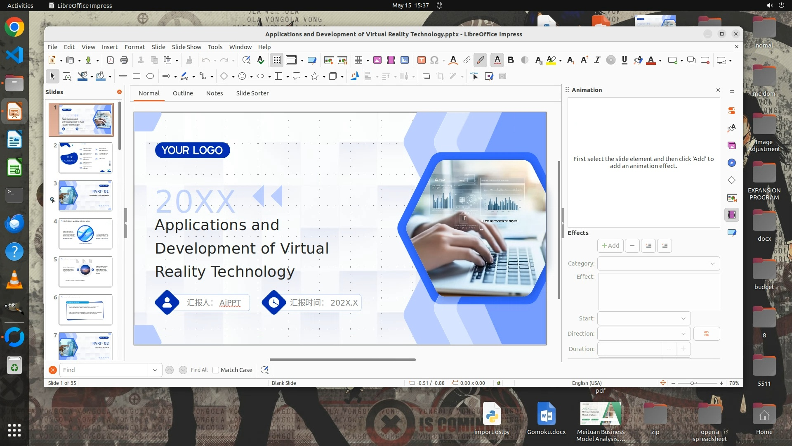Toggle Italic text formatting

[x=597, y=60]
